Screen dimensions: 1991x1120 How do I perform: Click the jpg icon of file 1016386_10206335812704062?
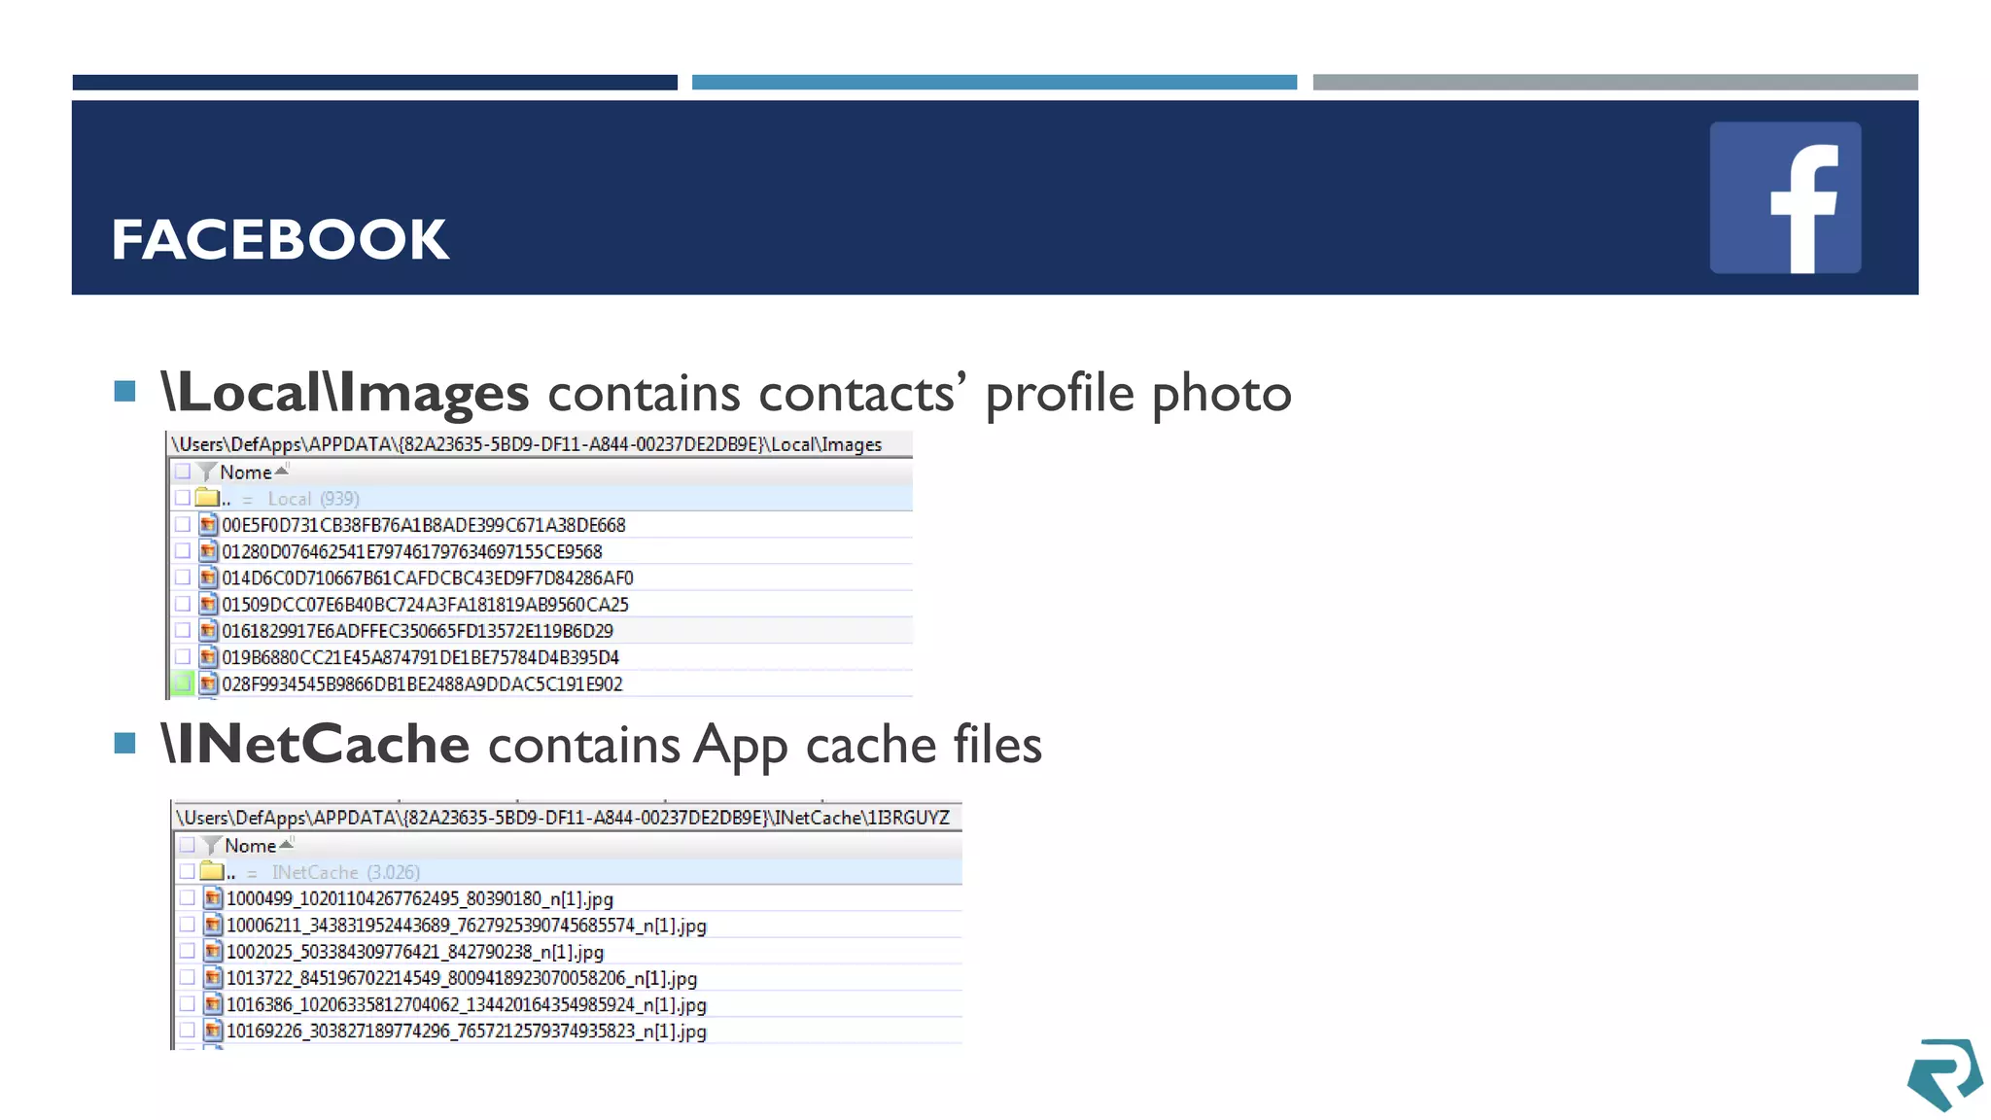[213, 1004]
